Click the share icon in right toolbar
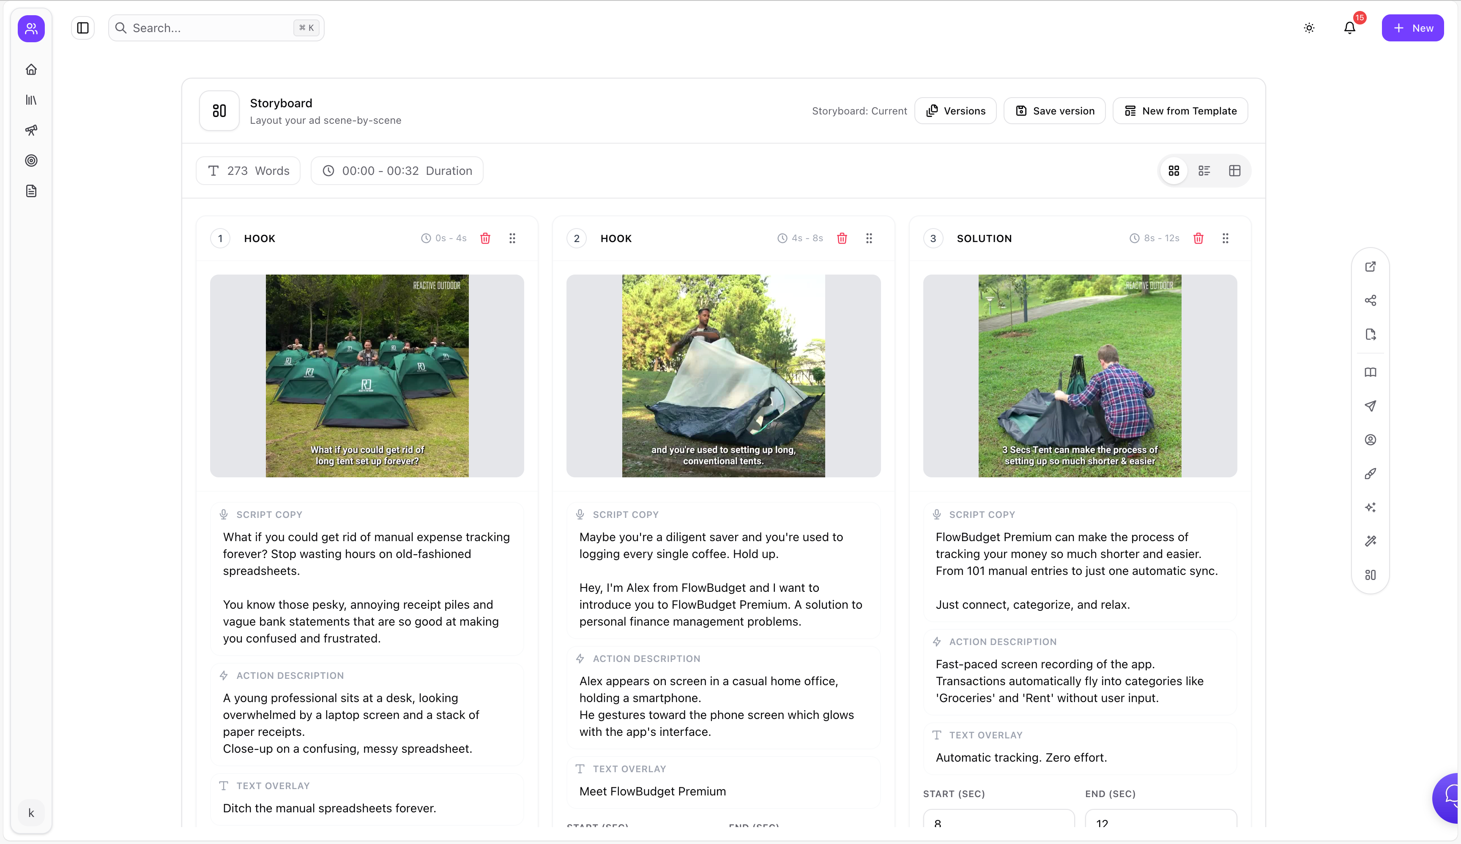 (1370, 300)
